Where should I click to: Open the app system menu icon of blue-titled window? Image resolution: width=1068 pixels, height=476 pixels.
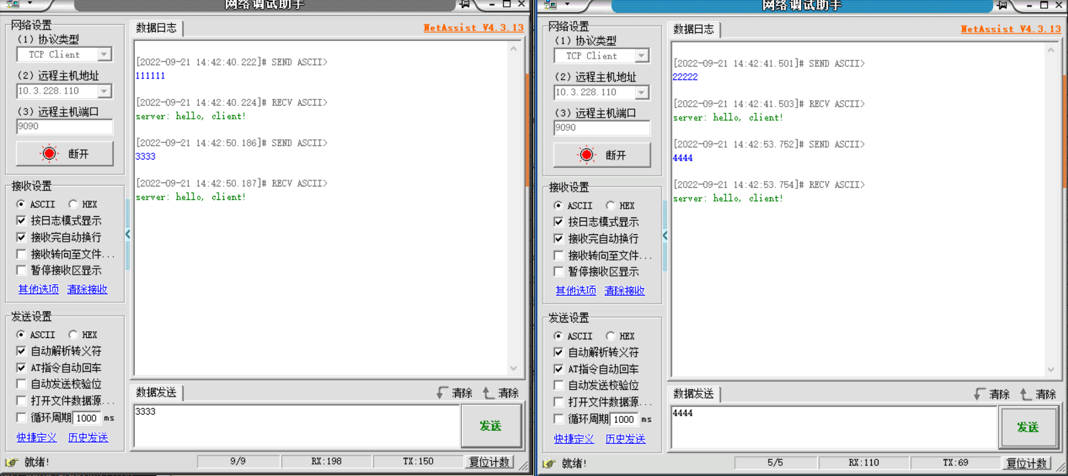point(550,5)
